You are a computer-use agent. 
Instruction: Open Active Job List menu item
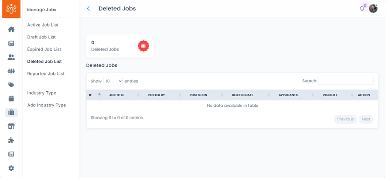(43, 25)
